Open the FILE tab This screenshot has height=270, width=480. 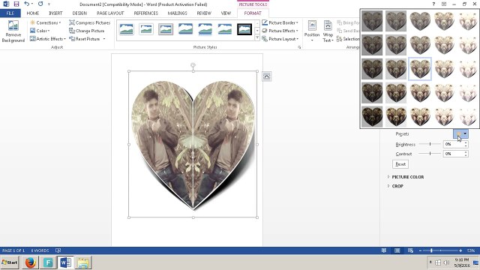[x=10, y=13]
